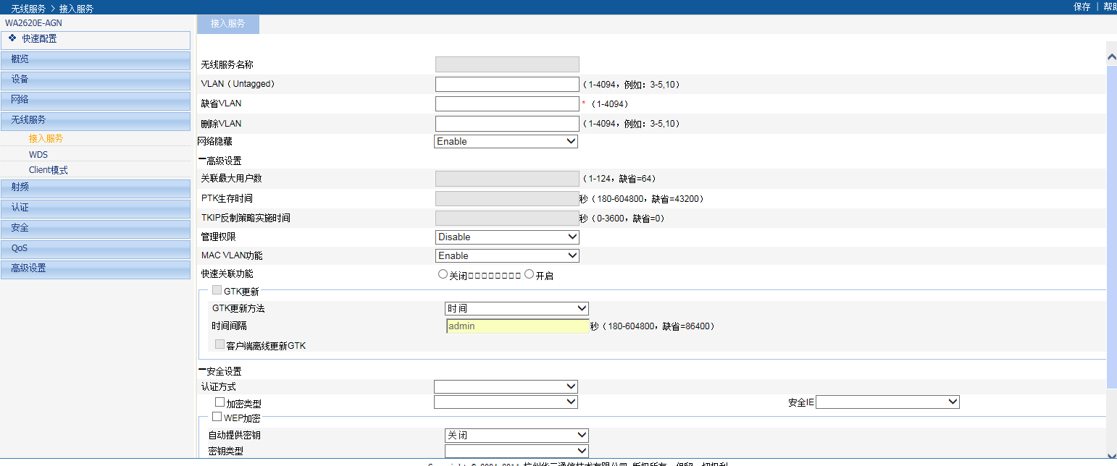
Task: Collapse the 高级设置 form section
Action: pos(220,161)
